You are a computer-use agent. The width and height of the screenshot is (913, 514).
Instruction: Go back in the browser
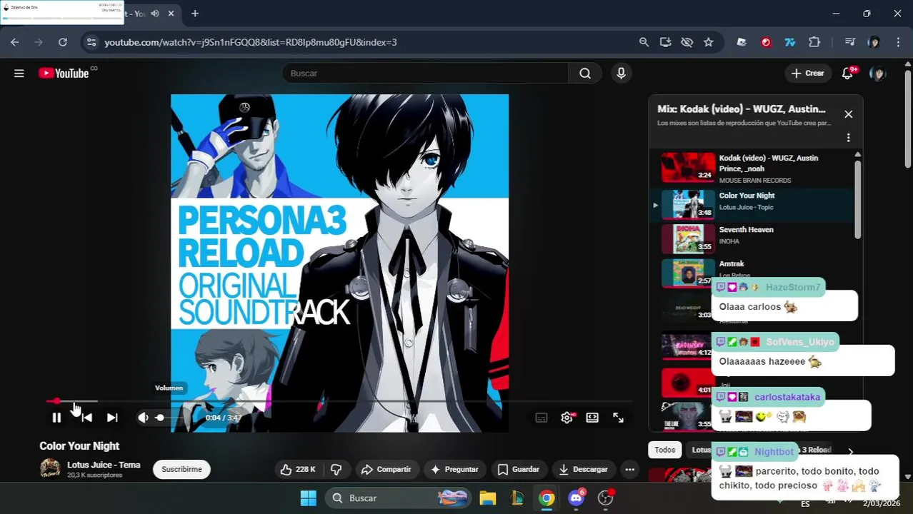tap(15, 42)
